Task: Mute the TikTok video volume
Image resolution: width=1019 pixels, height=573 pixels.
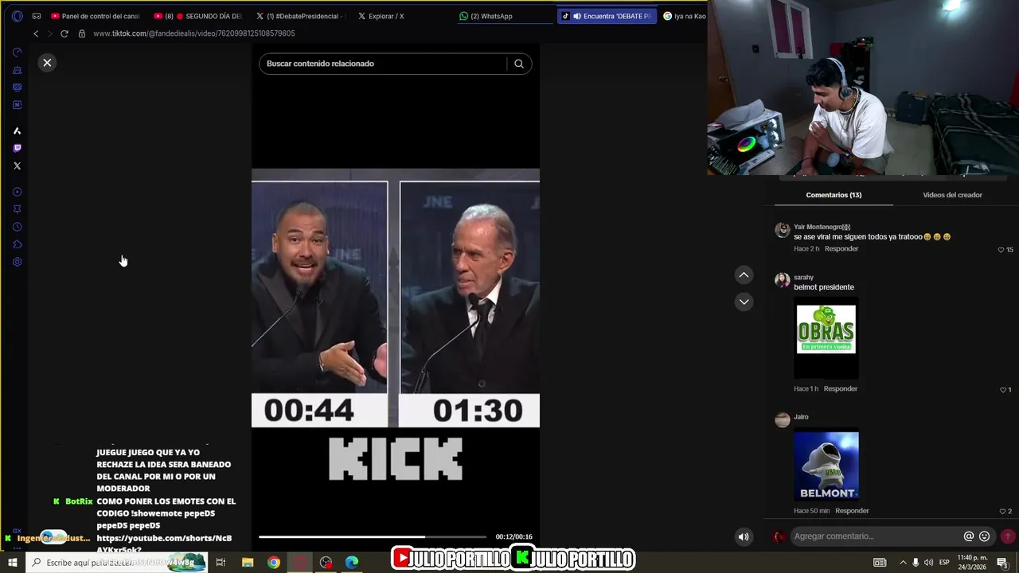Action: pyautogui.click(x=744, y=536)
